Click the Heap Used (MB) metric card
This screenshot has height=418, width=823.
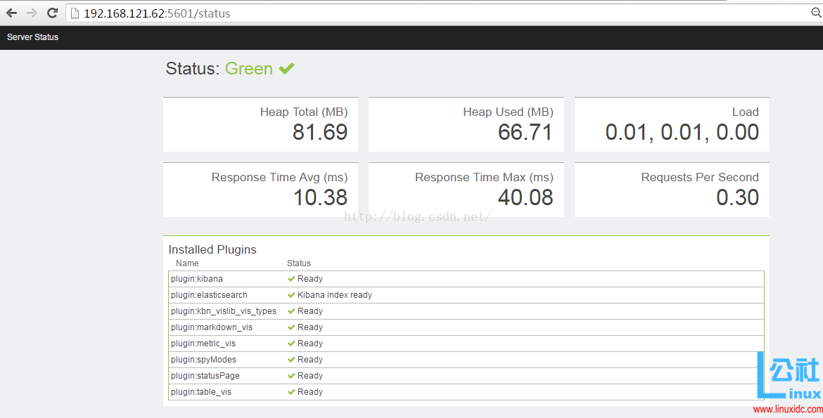click(x=466, y=124)
